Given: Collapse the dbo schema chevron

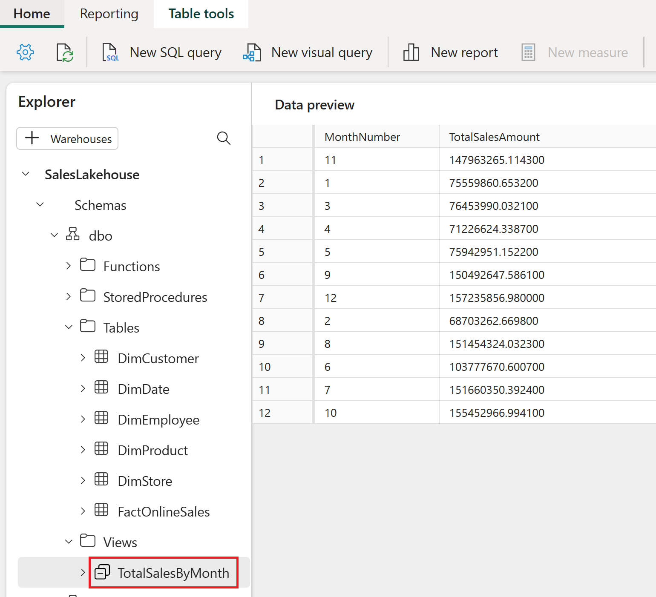Looking at the screenshot, I should (54, 235).
